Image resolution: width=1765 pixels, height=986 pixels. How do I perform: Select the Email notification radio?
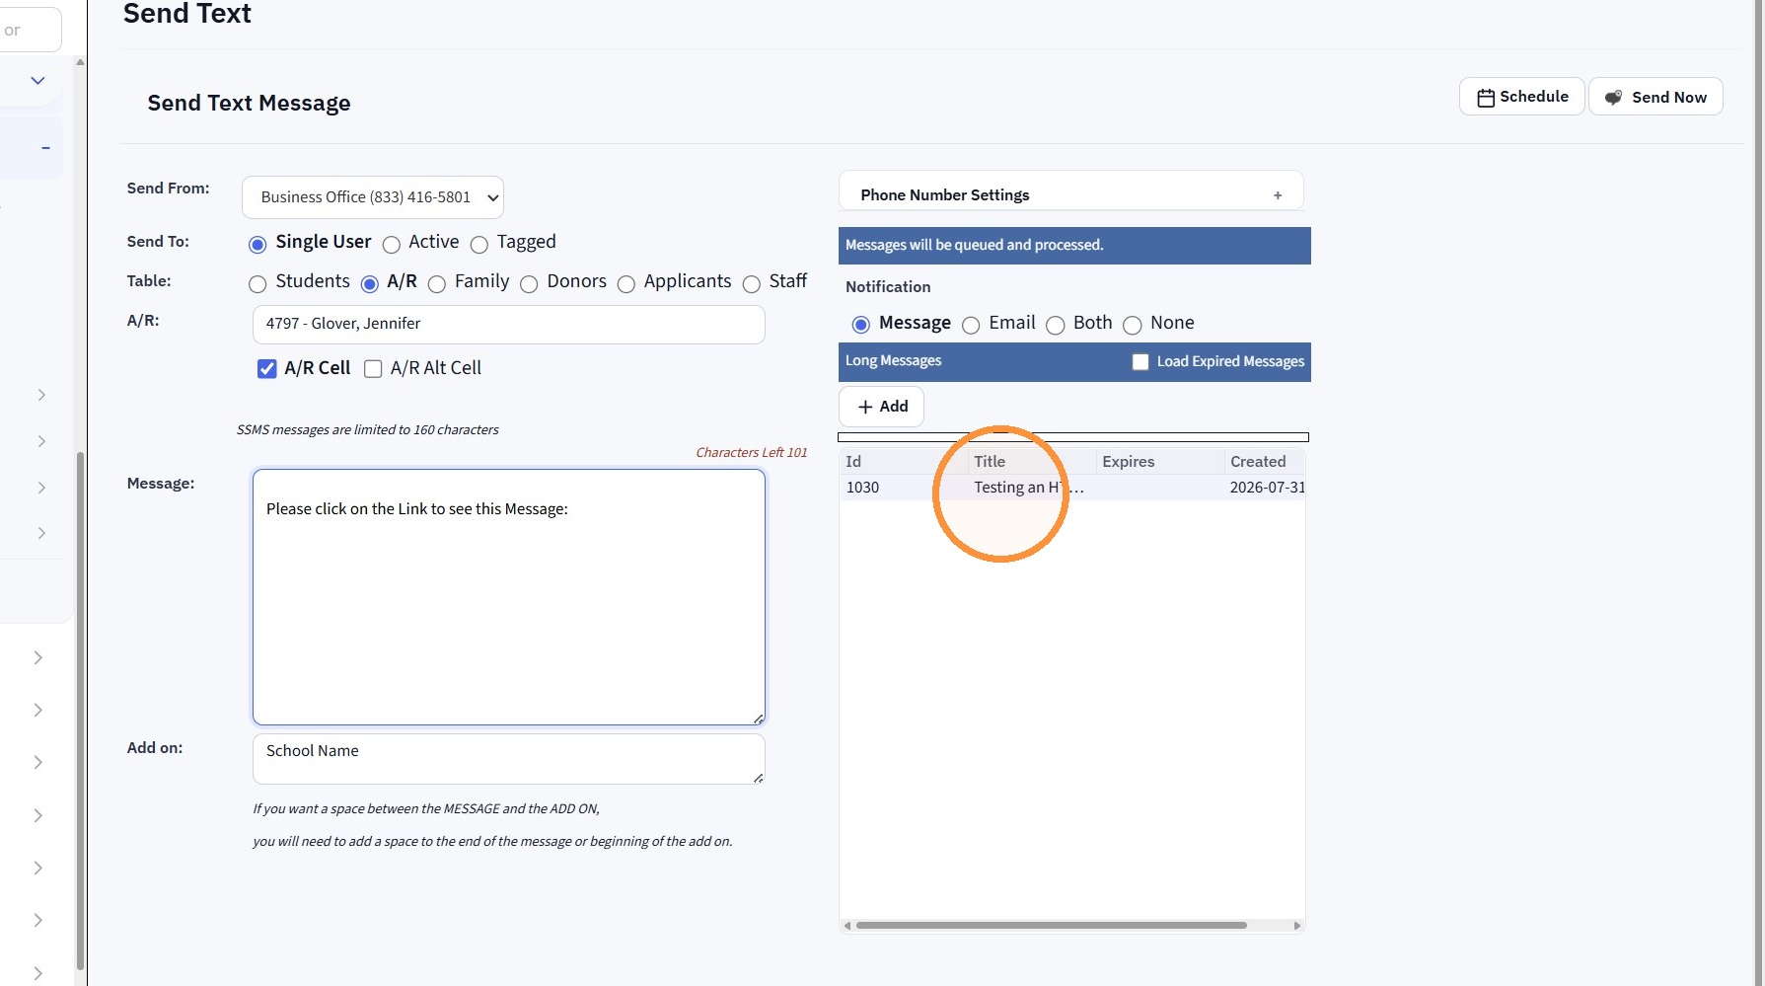click(971, 325)
